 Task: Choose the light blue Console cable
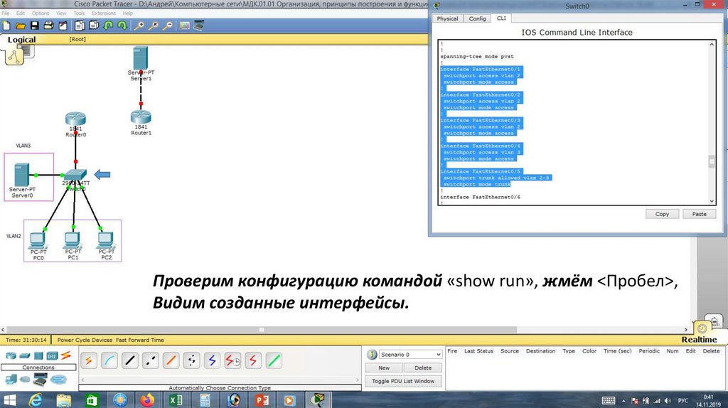[109, 360]
